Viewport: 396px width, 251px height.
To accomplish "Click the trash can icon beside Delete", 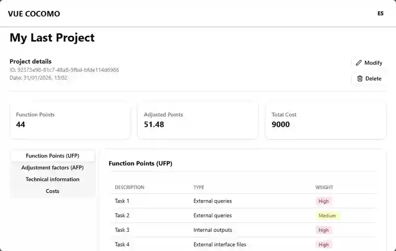I will [360, 79].
